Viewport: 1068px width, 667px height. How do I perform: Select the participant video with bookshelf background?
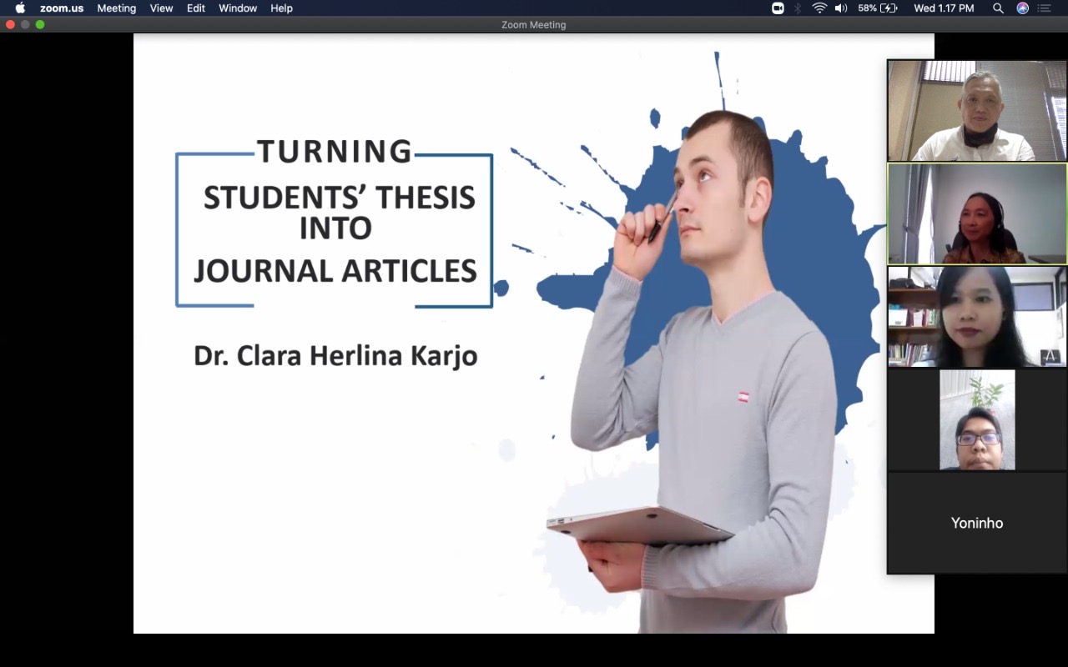coord(976,317)
